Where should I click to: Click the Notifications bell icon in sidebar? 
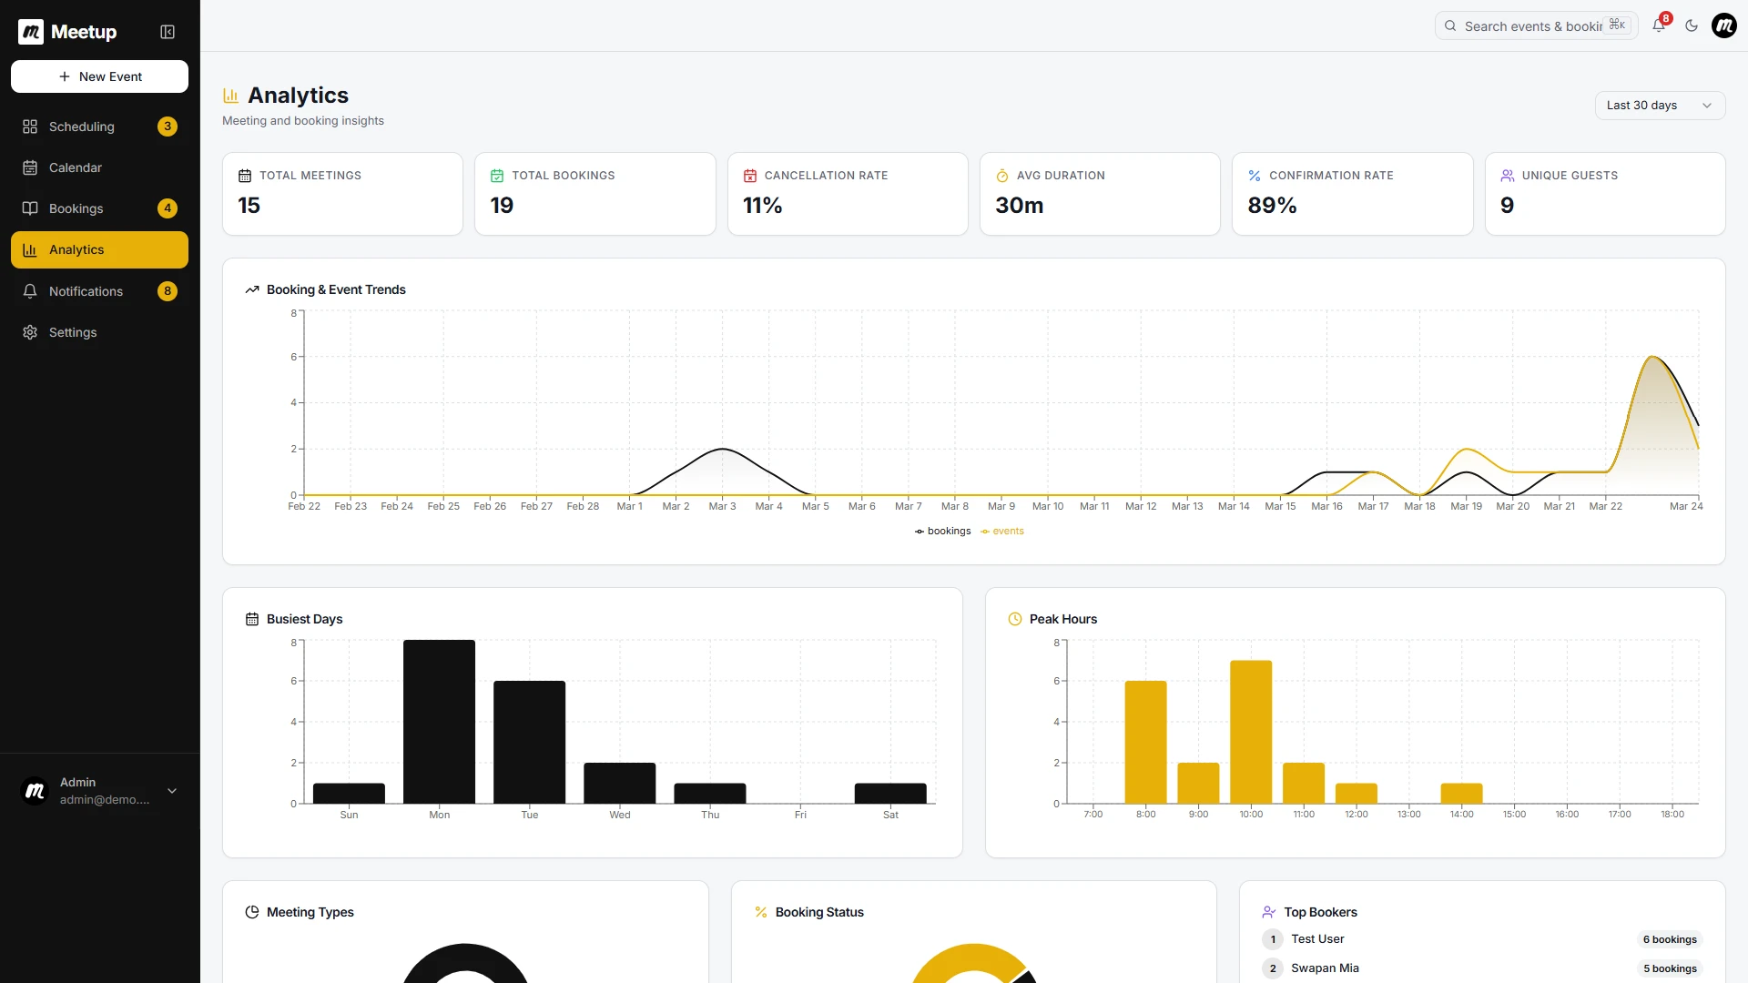(x=30, y=291)
